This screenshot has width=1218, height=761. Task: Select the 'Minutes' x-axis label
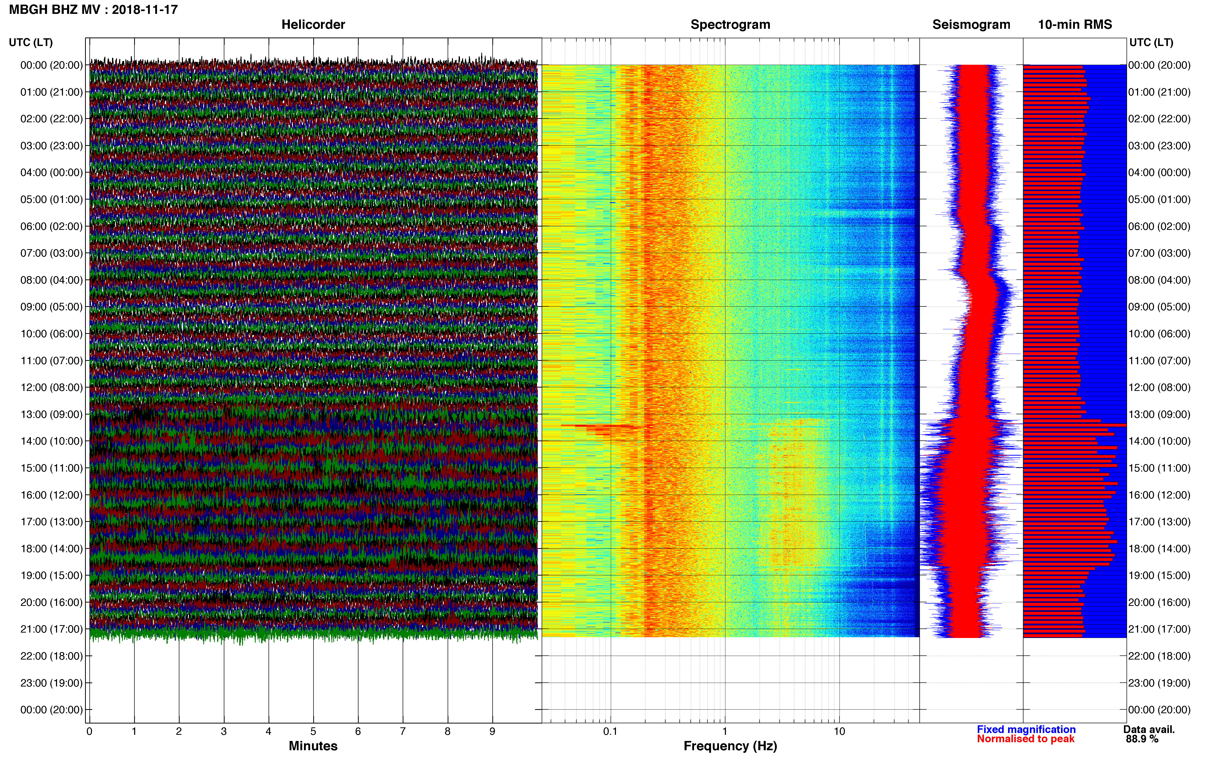click(x=313, y=746)
